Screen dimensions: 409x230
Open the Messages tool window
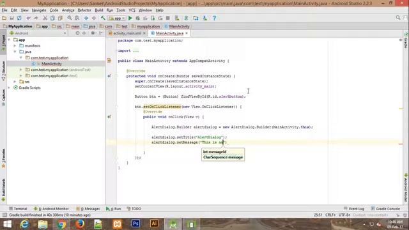[x=88, y=209]
